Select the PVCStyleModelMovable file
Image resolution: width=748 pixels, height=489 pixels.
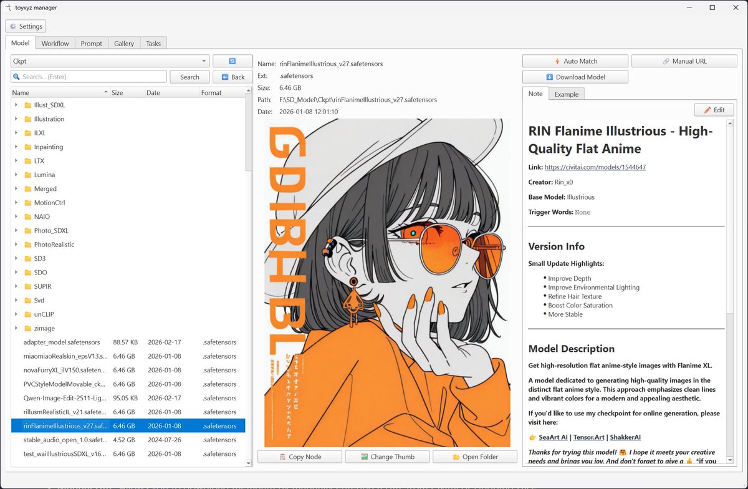click(x=128, y=384)
